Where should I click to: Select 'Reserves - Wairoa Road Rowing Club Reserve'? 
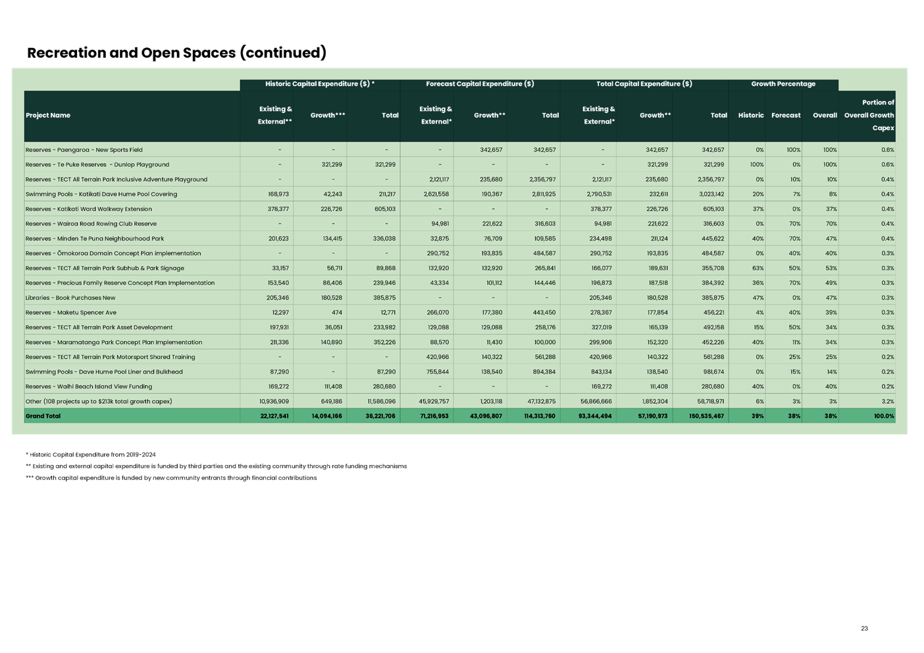91,224
